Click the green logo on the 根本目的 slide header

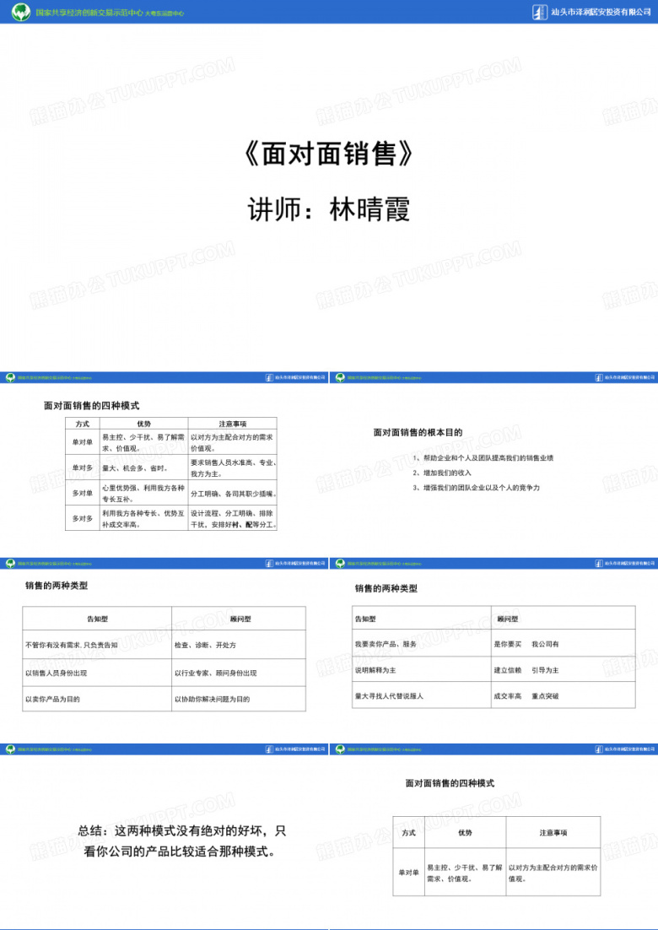340,377
